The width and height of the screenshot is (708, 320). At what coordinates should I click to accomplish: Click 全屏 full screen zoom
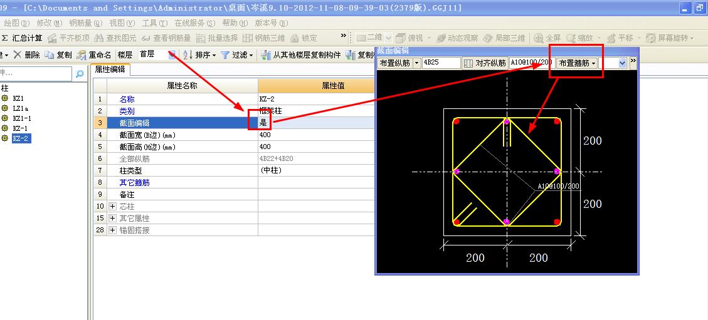click(547, 38)
